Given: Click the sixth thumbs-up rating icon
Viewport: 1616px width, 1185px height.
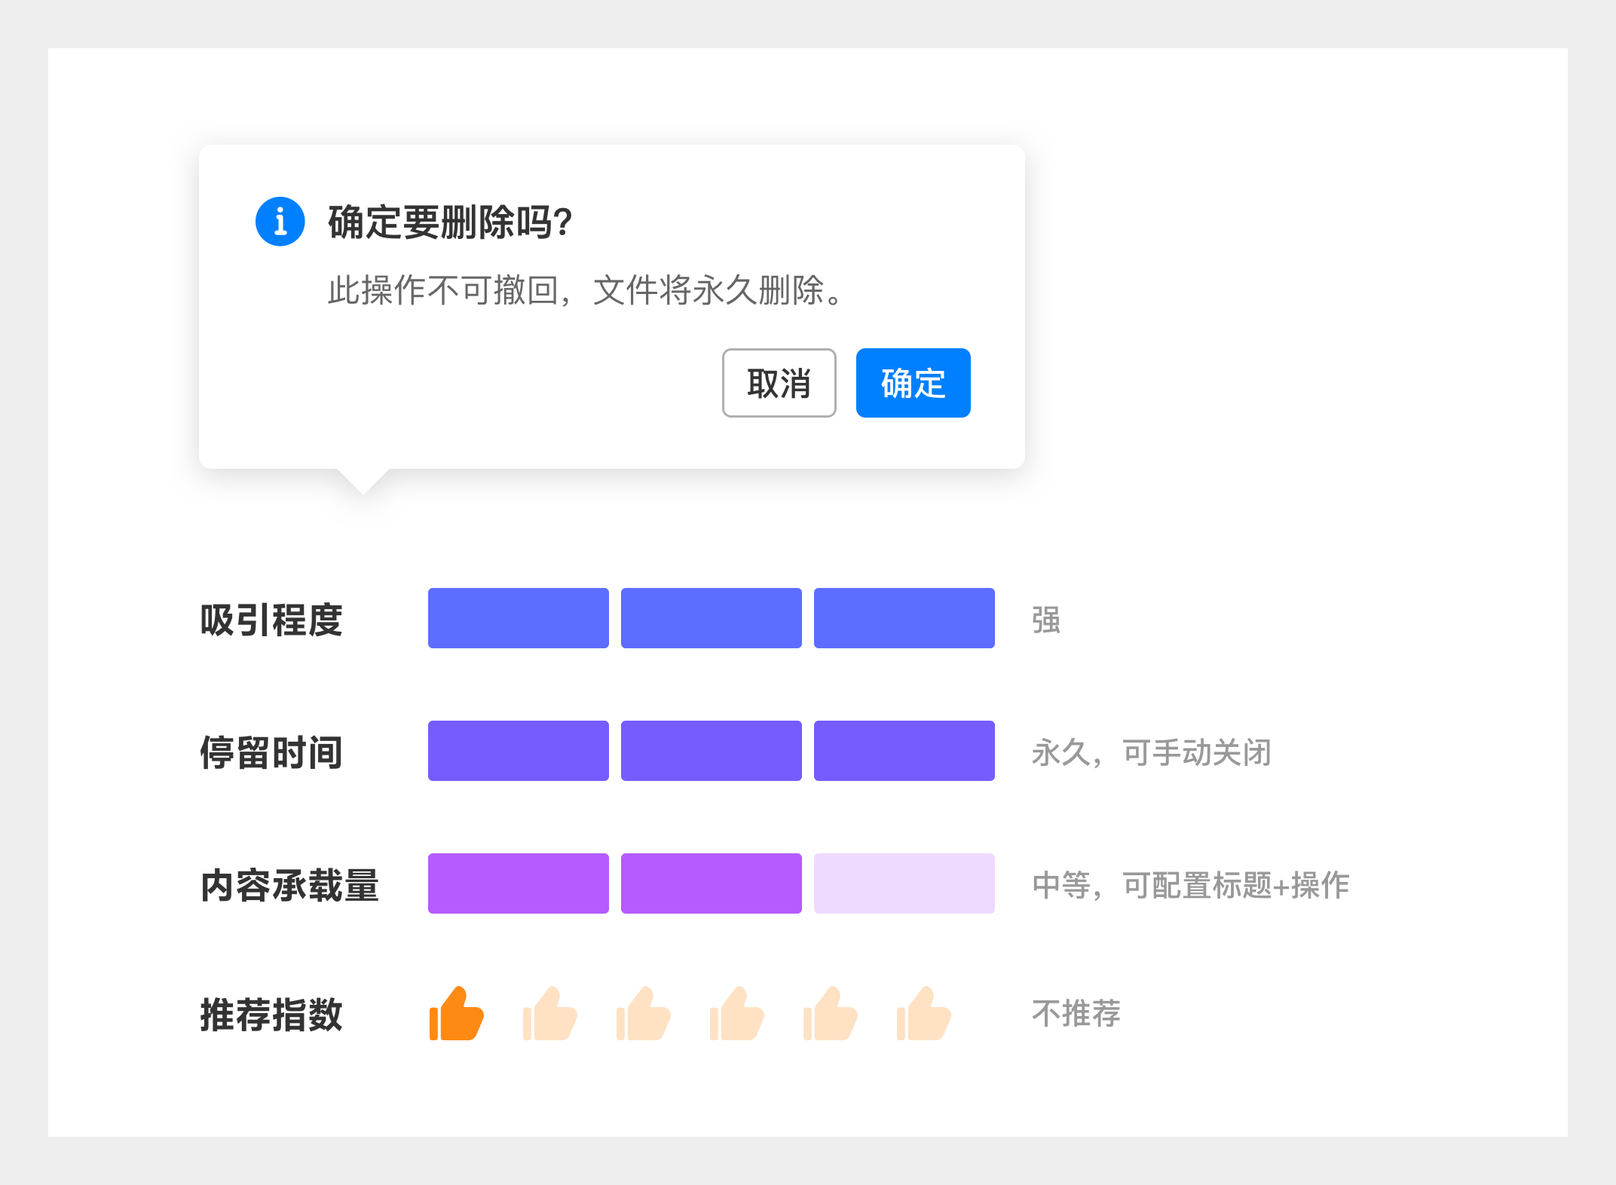Looking at the screenshot, I should coord(924,1014).
